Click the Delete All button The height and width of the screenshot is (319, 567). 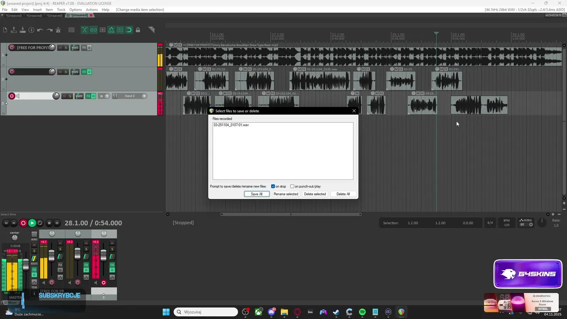click(x=343, y=194)
